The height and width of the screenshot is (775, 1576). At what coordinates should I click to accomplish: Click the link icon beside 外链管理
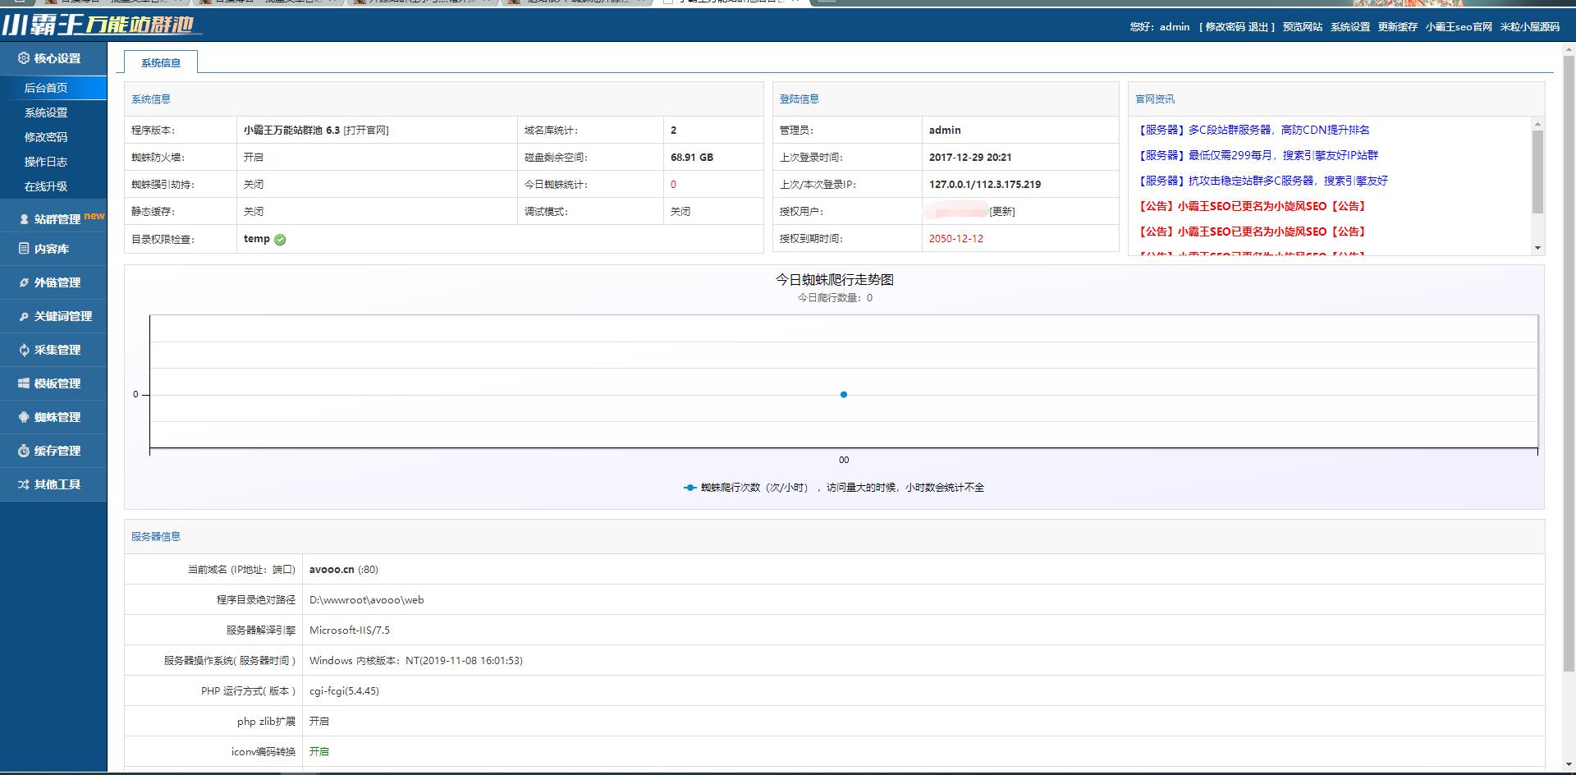[x=24, y=282]
